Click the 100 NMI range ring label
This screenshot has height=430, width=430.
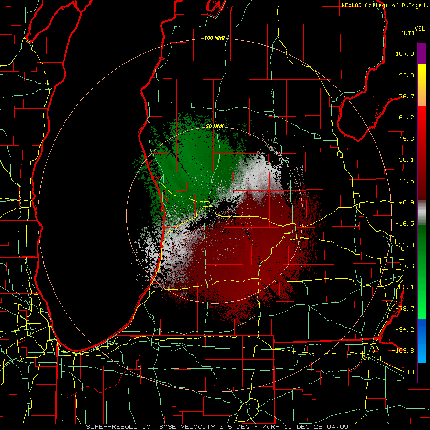pos(215,38)
